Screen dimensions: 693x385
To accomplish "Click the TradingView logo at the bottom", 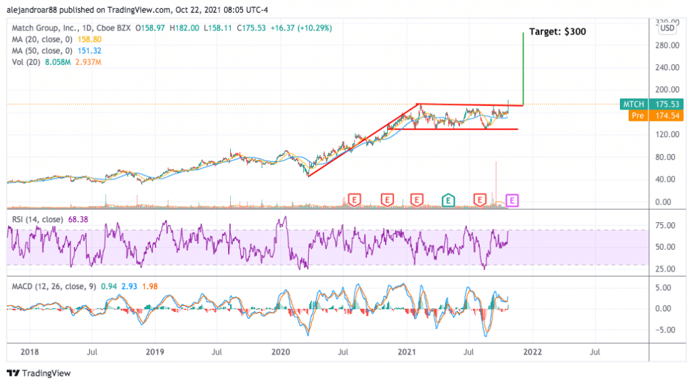I will click(x=39, y=373).
